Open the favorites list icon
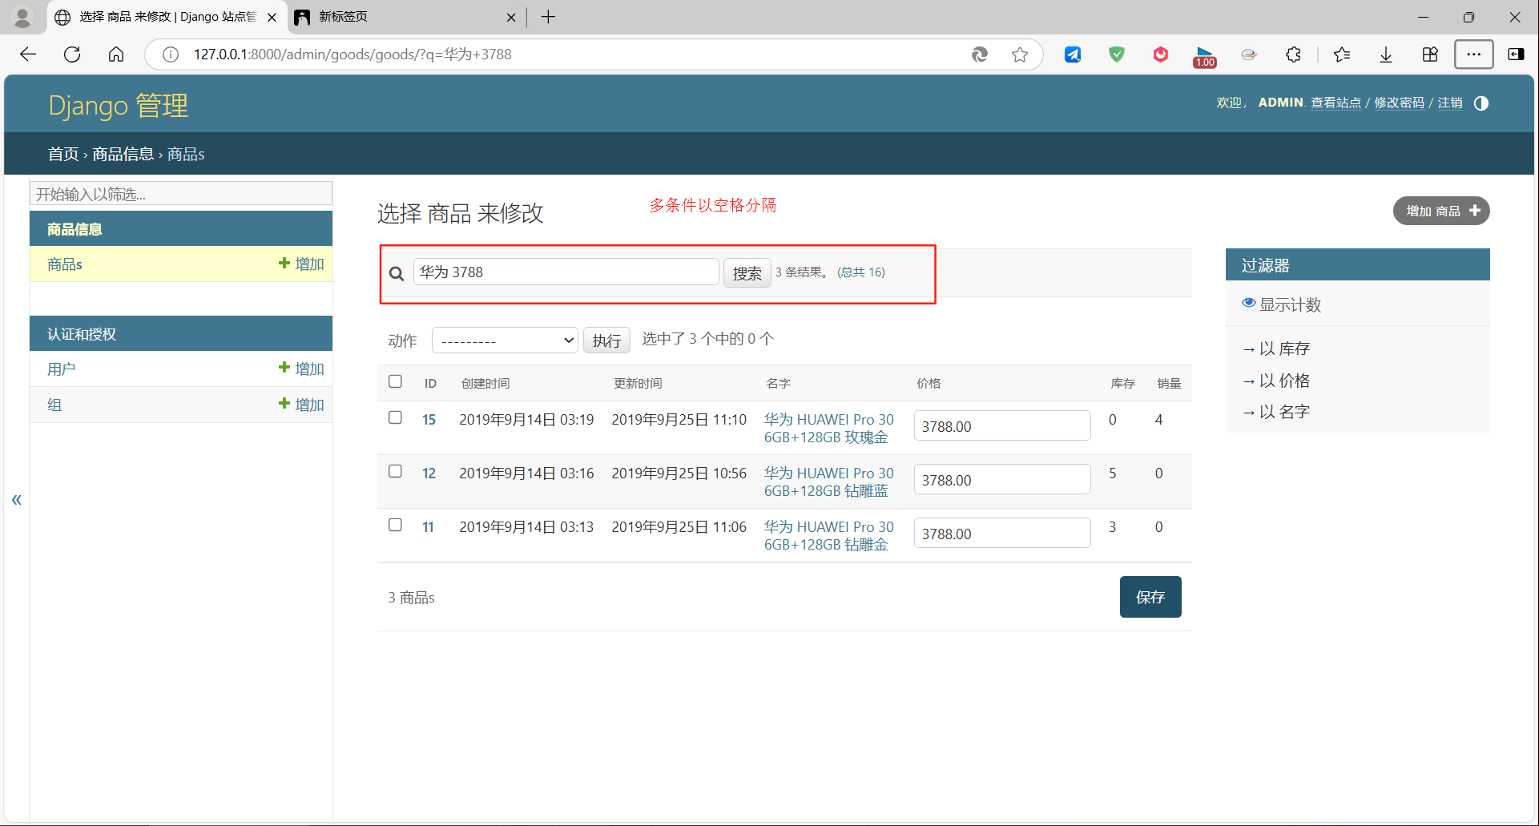This screenshot has width=1539, height=826. [x=1342, y=54]
